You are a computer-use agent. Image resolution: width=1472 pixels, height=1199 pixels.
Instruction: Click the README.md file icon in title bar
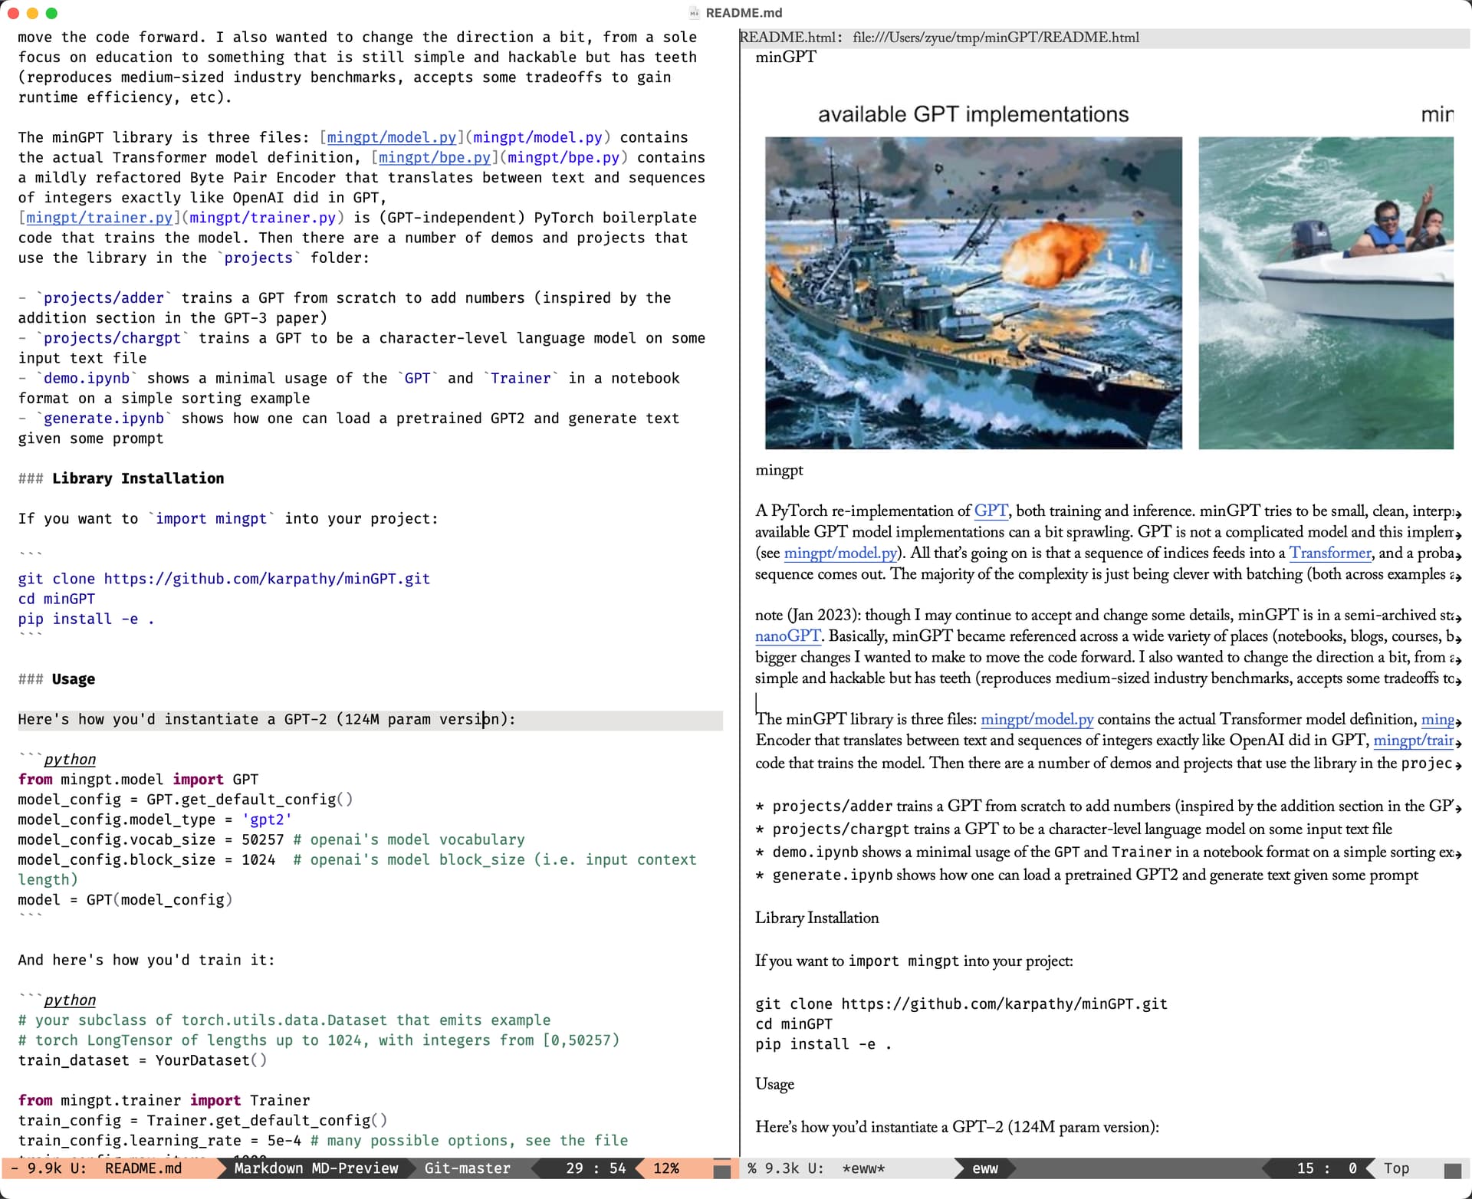point(694,13)
